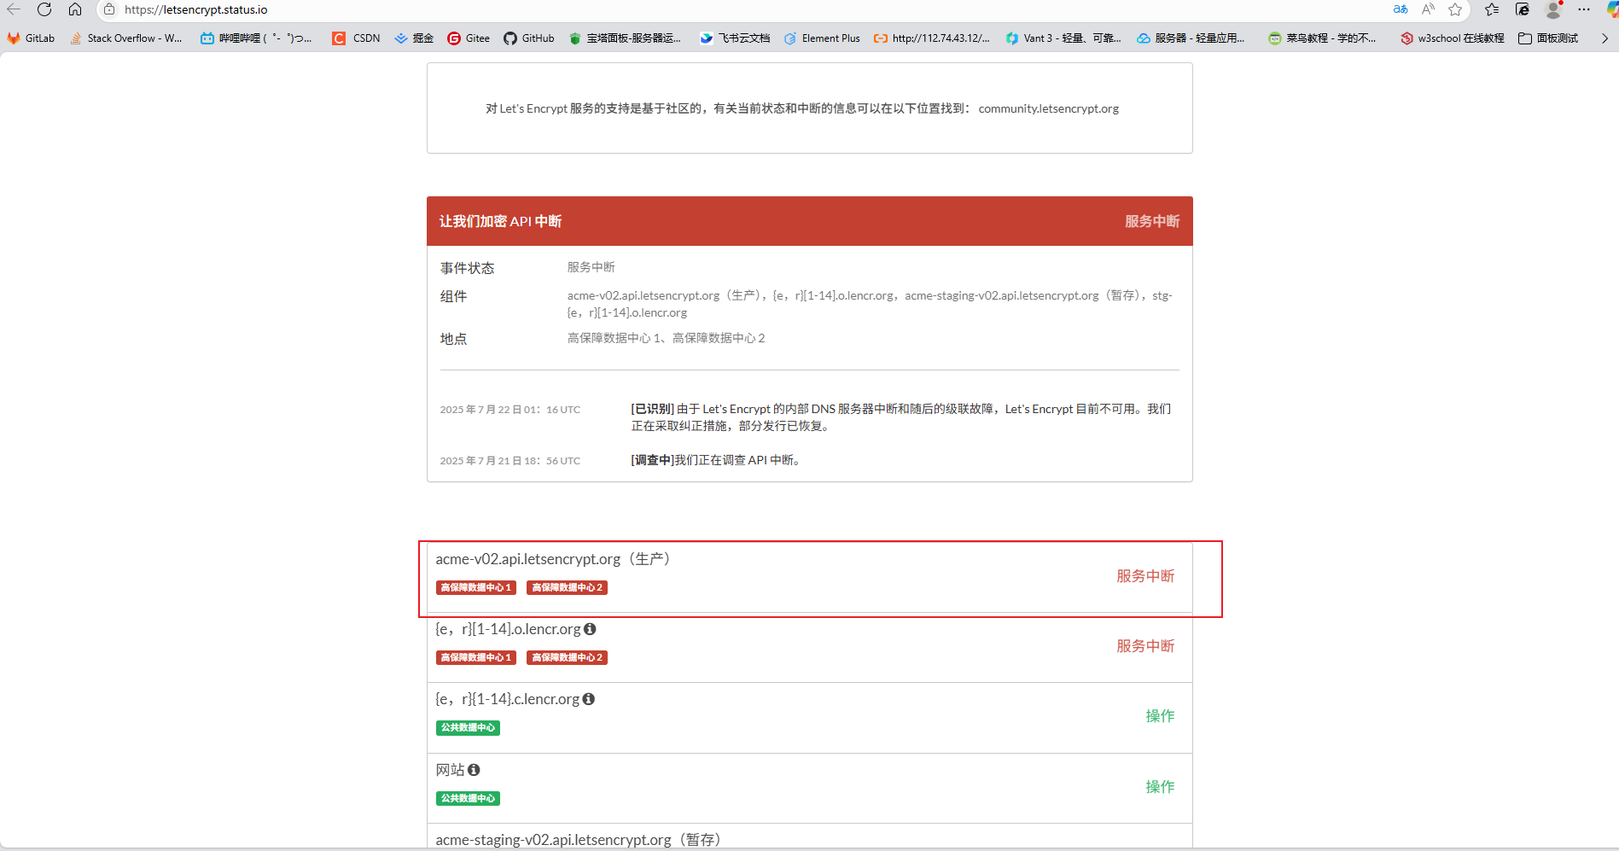Click 高保障数据中心 2 tag under acme-v02 production
This screenshot has height=851, width=1619.
point(567,588)
